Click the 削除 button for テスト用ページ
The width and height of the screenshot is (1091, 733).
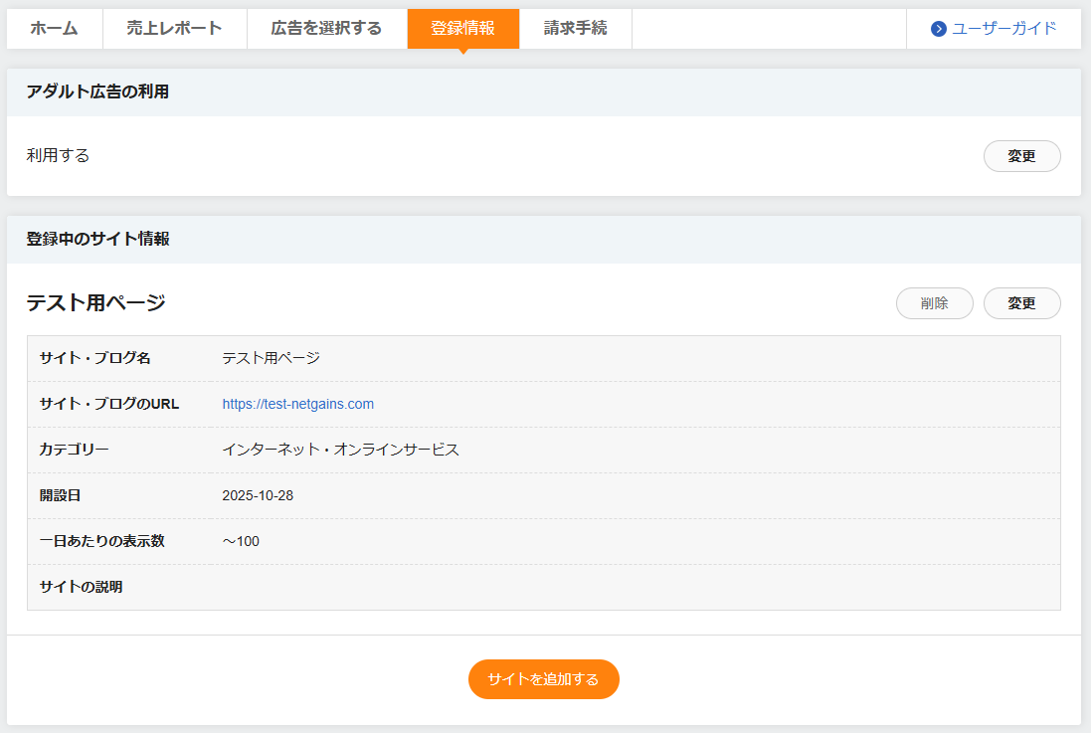click(x=934, y=303)
